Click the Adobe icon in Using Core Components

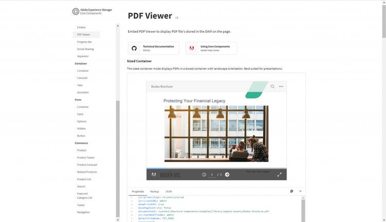pyautogui.click(x=191, y=48)
